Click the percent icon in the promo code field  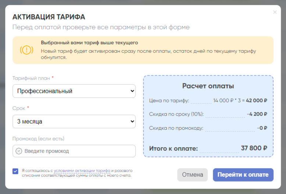[19, 151]
